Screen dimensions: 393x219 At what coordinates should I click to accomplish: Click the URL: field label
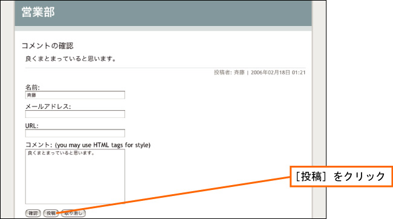click(32, 126)
